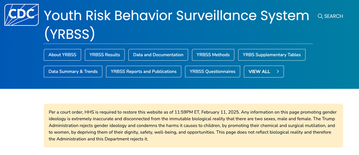Open the About YRBSS page
This screenshot has width=359, height=155.
pos(62,55)
